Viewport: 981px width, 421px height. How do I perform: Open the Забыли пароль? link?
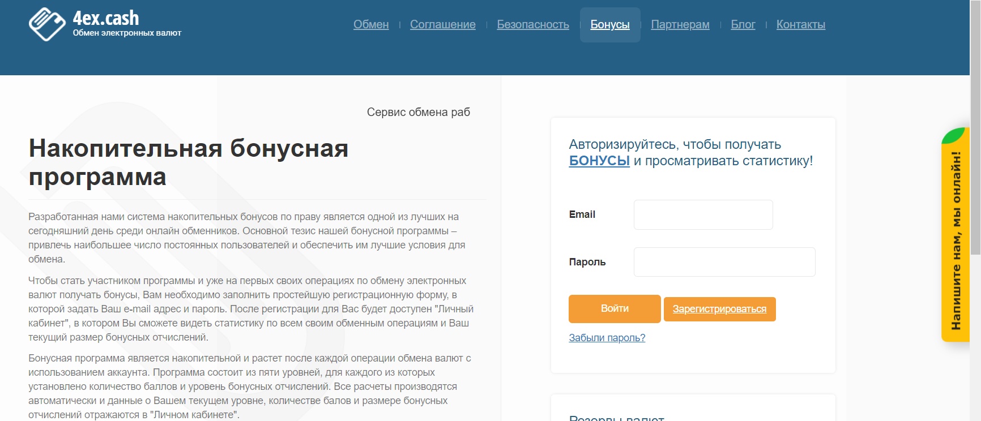click(607, 338)
